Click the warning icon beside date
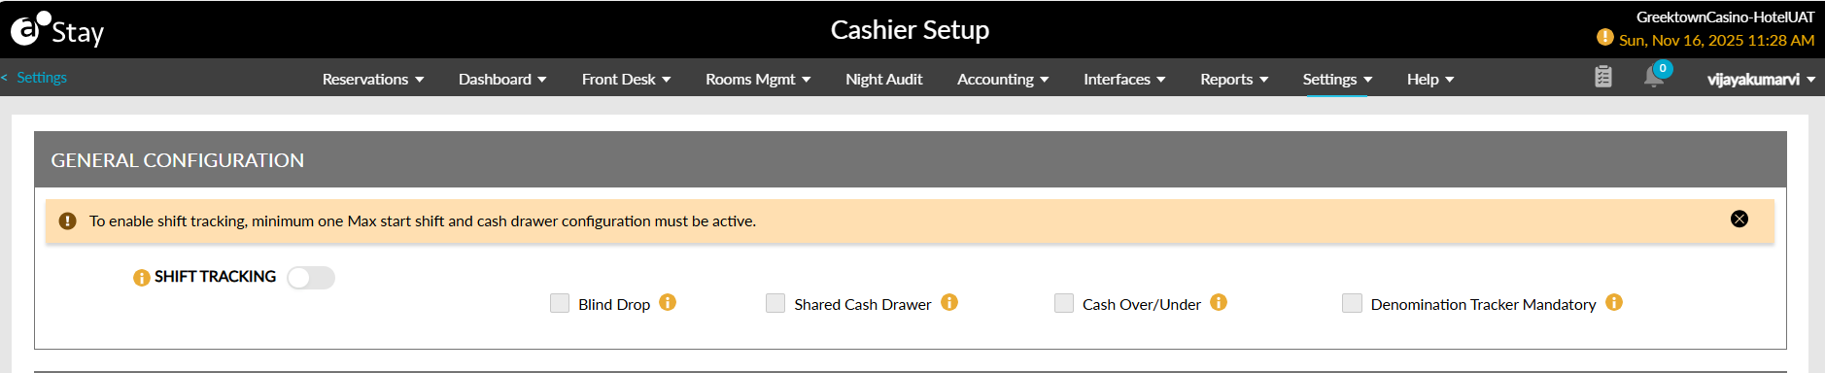 tap(1605, 37)
